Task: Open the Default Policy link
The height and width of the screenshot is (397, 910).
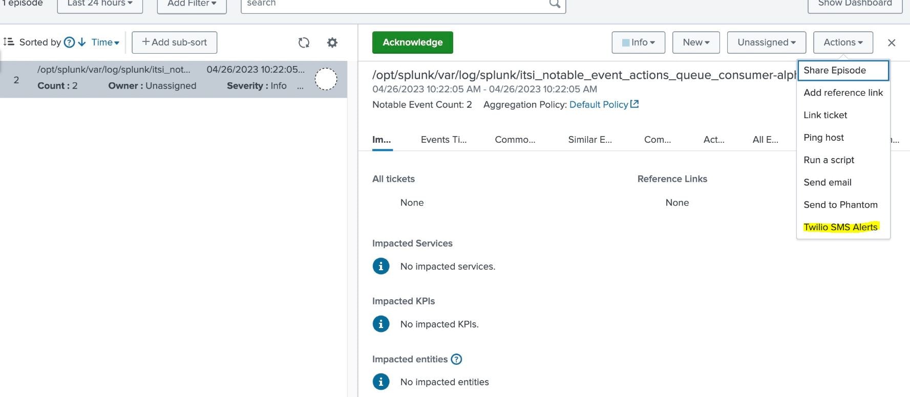Action: tap(599, 104)
